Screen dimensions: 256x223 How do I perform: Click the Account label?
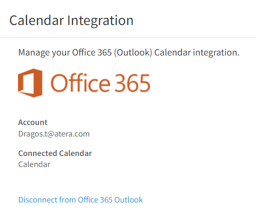click(x=33, y=122)
